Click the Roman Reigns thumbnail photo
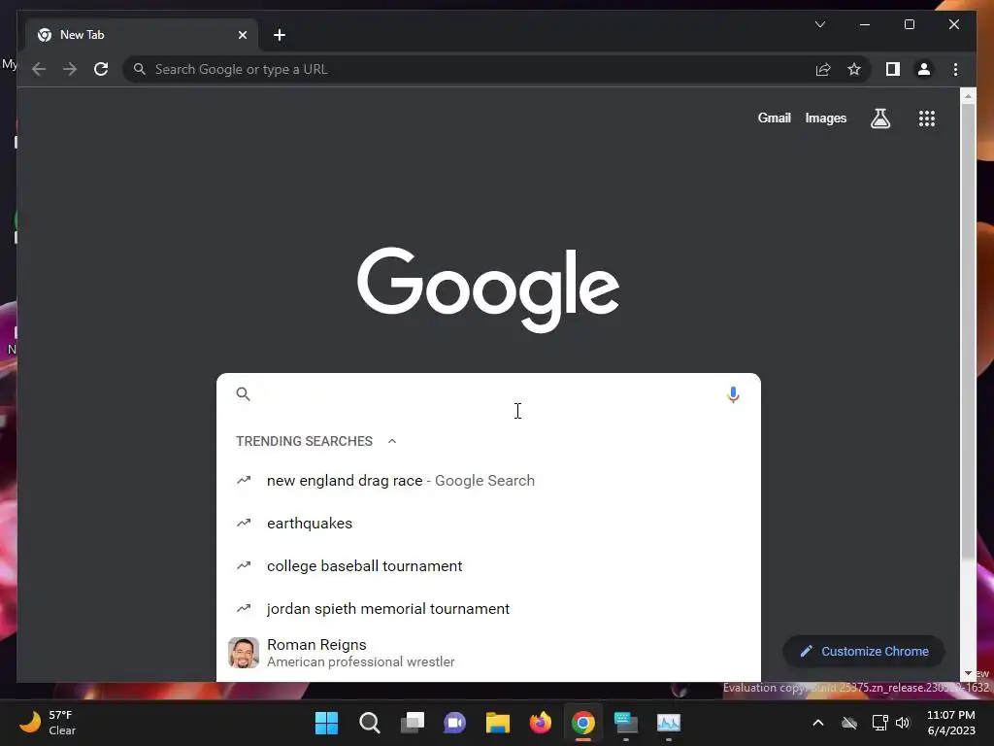 click(x=244, y=653)
